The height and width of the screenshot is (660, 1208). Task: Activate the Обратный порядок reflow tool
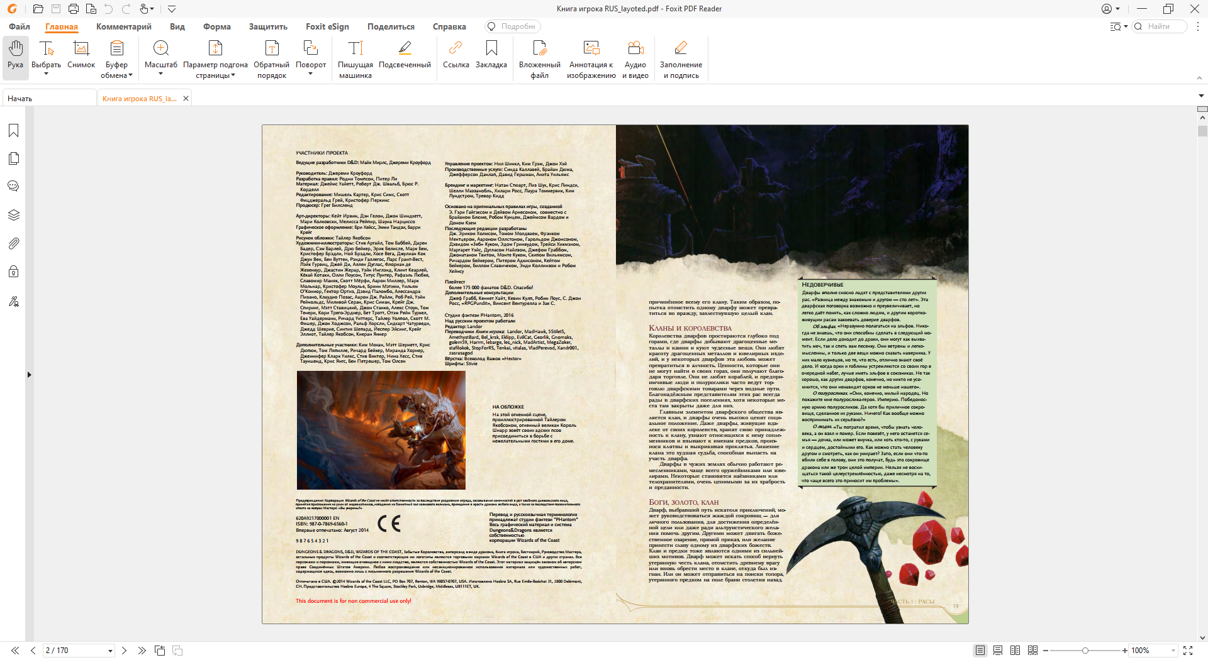coord(271,59)
